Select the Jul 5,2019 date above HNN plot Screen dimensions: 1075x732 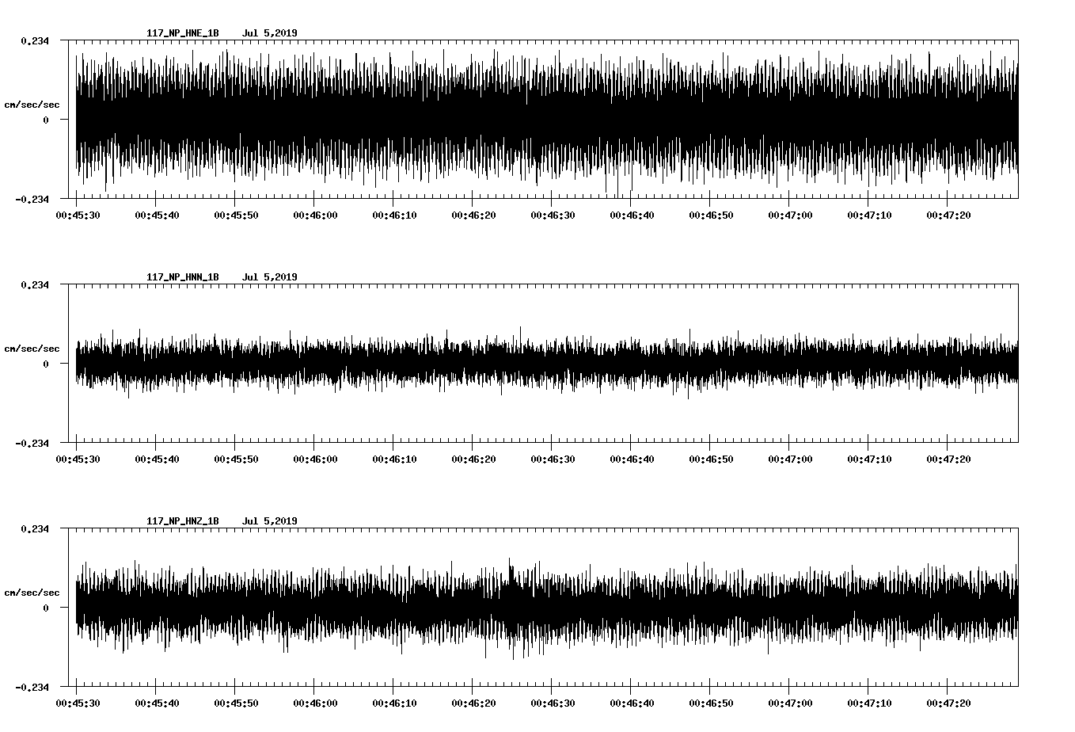[270, 277]
